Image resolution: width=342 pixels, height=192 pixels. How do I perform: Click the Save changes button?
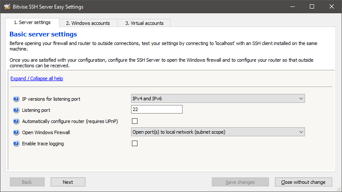(x=240, y=182)
